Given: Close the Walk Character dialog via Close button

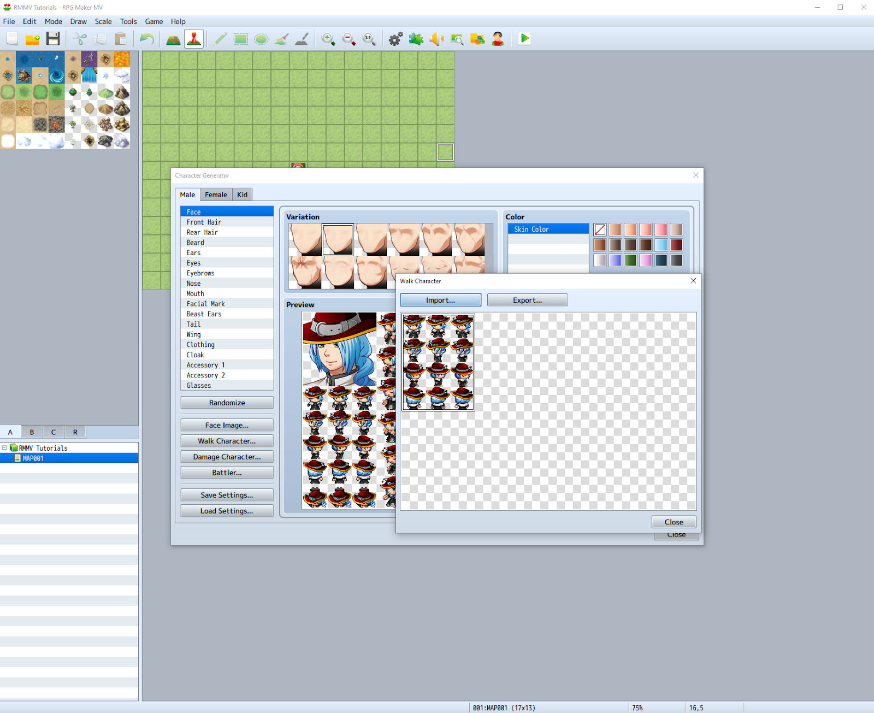Looking at the screenshot, I should coord(674,522).
